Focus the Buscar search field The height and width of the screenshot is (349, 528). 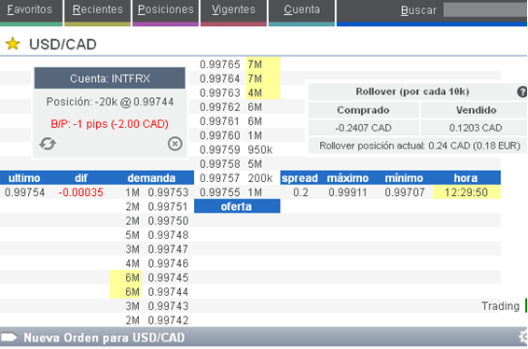coord(485,9)
